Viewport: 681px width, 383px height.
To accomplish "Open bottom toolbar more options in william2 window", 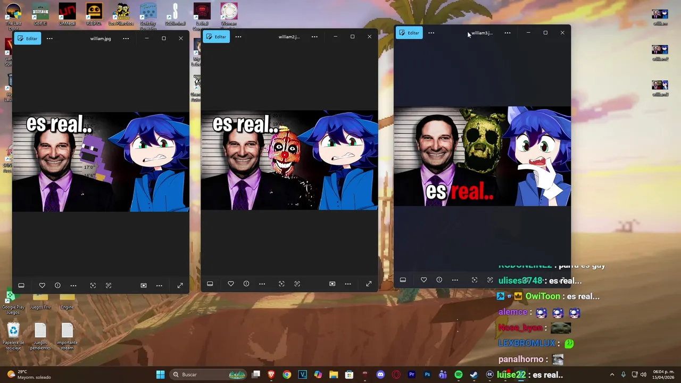I will tap(262, 284).
